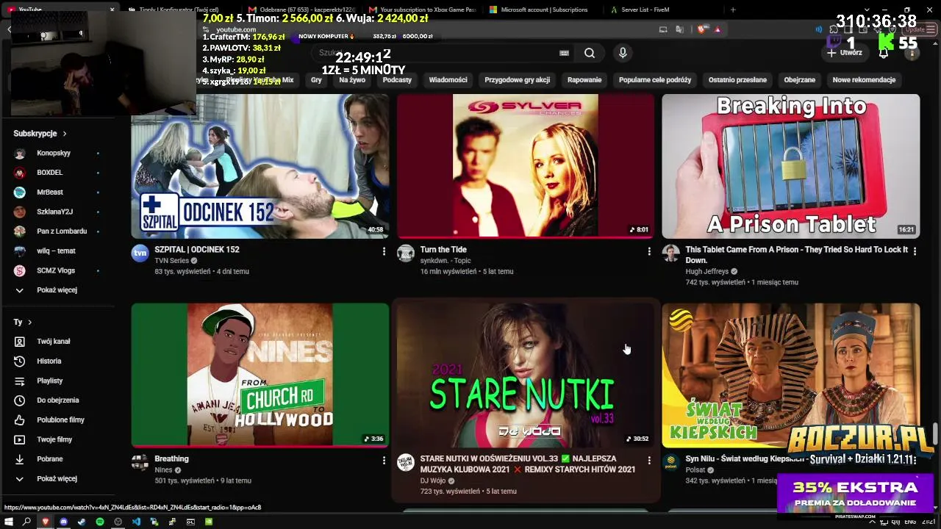Open the BOXDEL channel avatar
This screenshot has height=529, width=941.
(20, 173)
